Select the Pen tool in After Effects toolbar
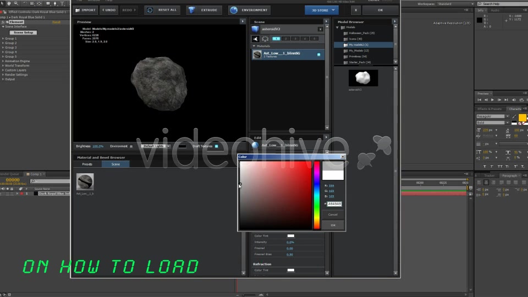The height and width of the screenshot is (297, 528). tap(55, 3)
